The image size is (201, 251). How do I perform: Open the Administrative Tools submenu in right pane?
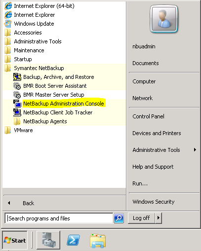click(x=164, y=150)
